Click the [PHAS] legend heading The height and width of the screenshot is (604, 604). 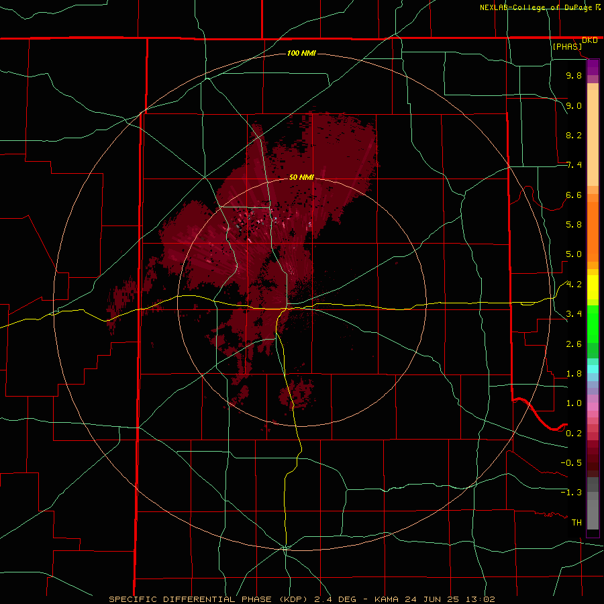(567, 46)
